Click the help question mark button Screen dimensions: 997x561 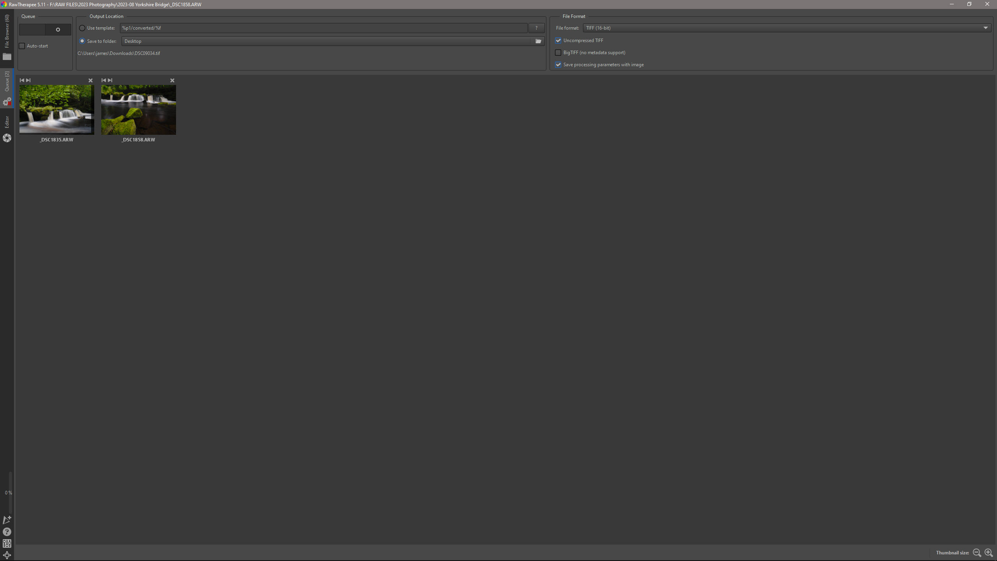(536, 27)
